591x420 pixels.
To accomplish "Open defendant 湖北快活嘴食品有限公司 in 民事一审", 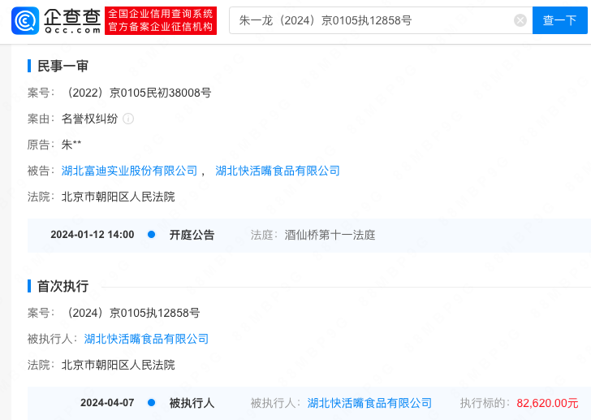I will 278,171.
